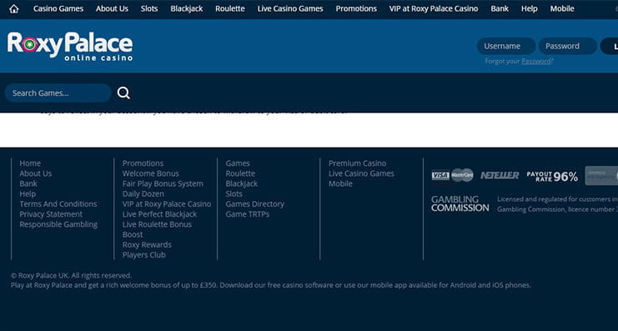Image resolution: width=618 pixels, height=331 pixels.
Task: Click the search magnifier icon
Action: 123,93
